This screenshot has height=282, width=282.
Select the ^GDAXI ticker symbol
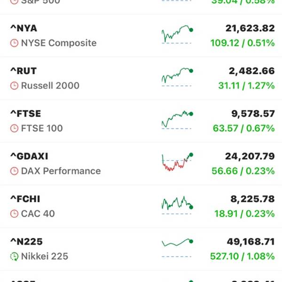pos(29,156)
